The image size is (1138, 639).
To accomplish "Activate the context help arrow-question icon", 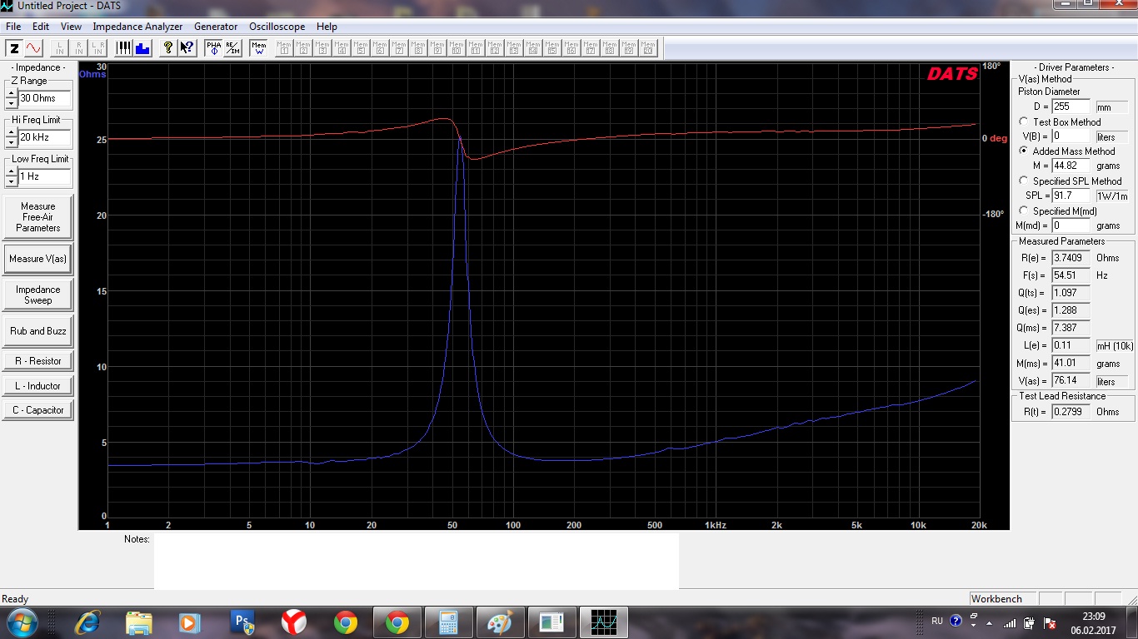I will click(x=187, y=48).
